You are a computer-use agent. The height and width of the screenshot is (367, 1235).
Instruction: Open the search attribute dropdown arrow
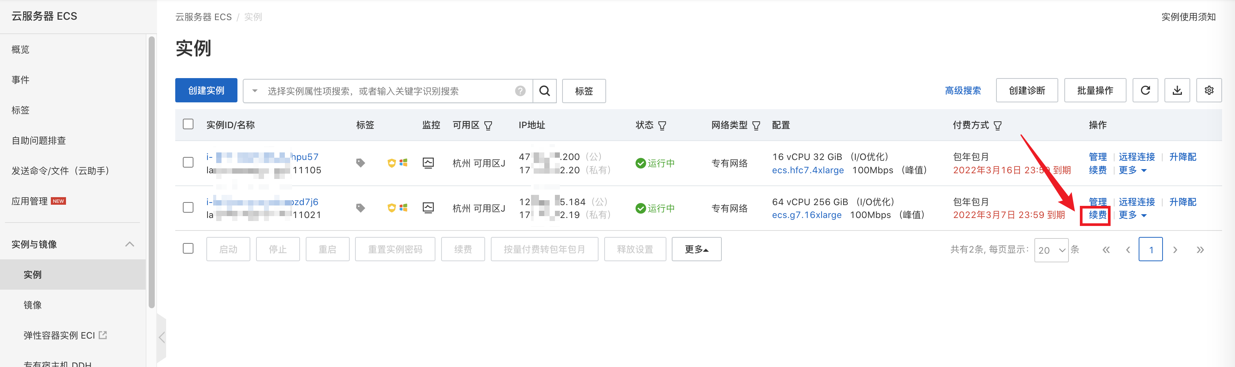point(255,91)
